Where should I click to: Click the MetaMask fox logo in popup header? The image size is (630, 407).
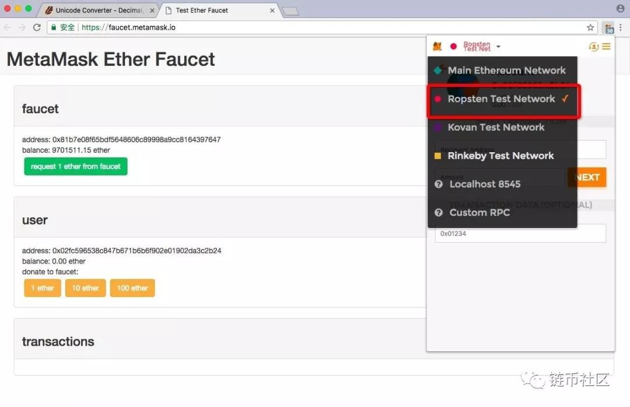(437, 47)
